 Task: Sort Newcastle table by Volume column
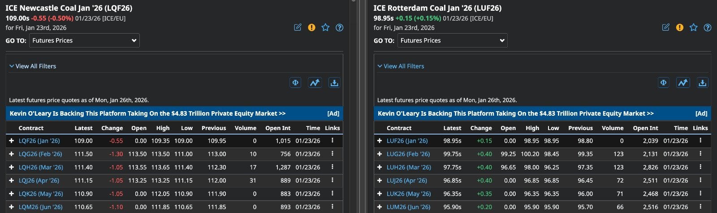(245, 128)
